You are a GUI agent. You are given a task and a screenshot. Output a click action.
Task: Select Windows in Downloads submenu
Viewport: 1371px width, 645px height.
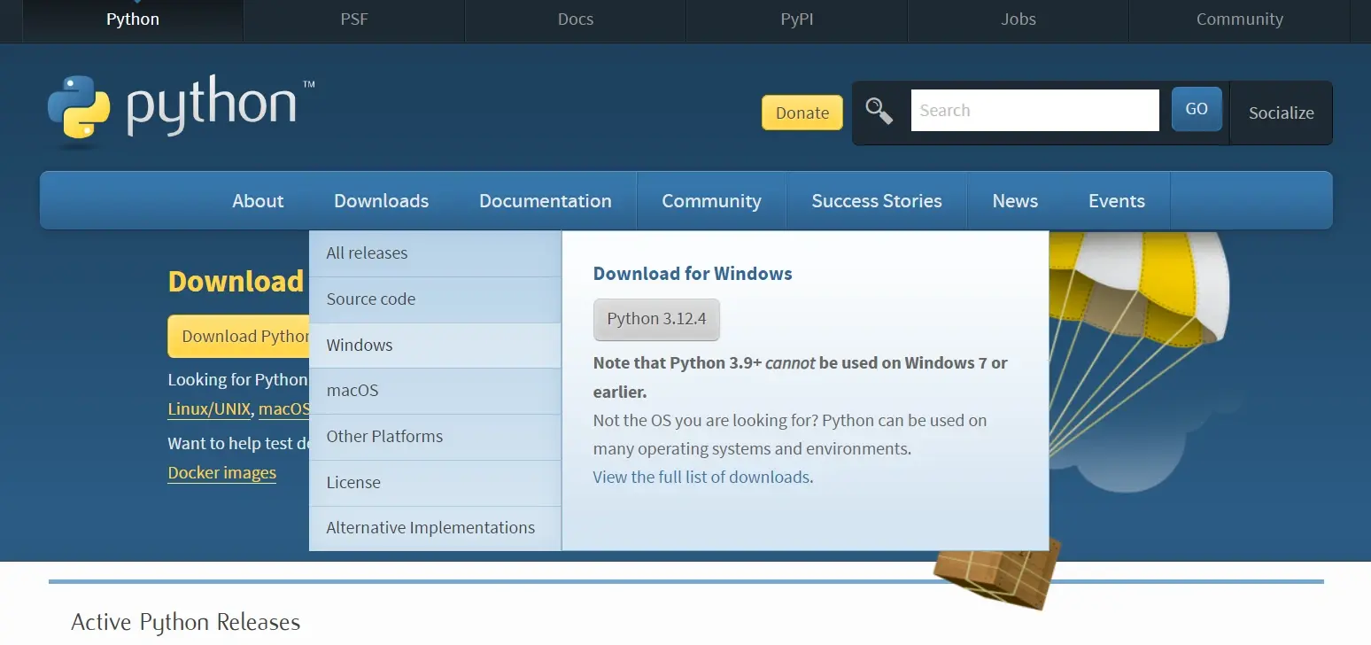click(435, 346)
